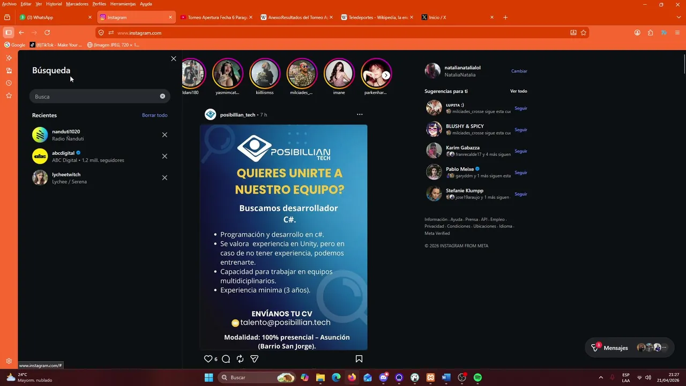This screenshot has height=386, width=686.
Task: Show hidden system tray icons chevron
Action: 600,377
